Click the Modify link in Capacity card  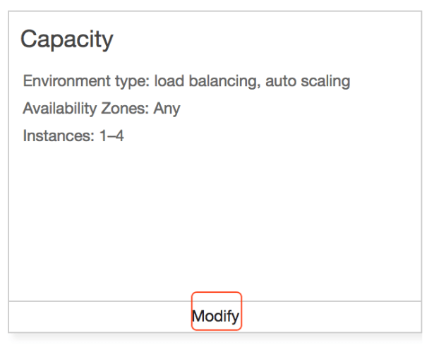216,316
